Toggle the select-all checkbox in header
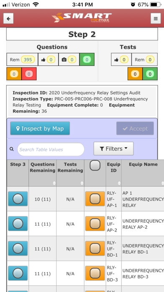164x292 pixels. coord(95,165)
